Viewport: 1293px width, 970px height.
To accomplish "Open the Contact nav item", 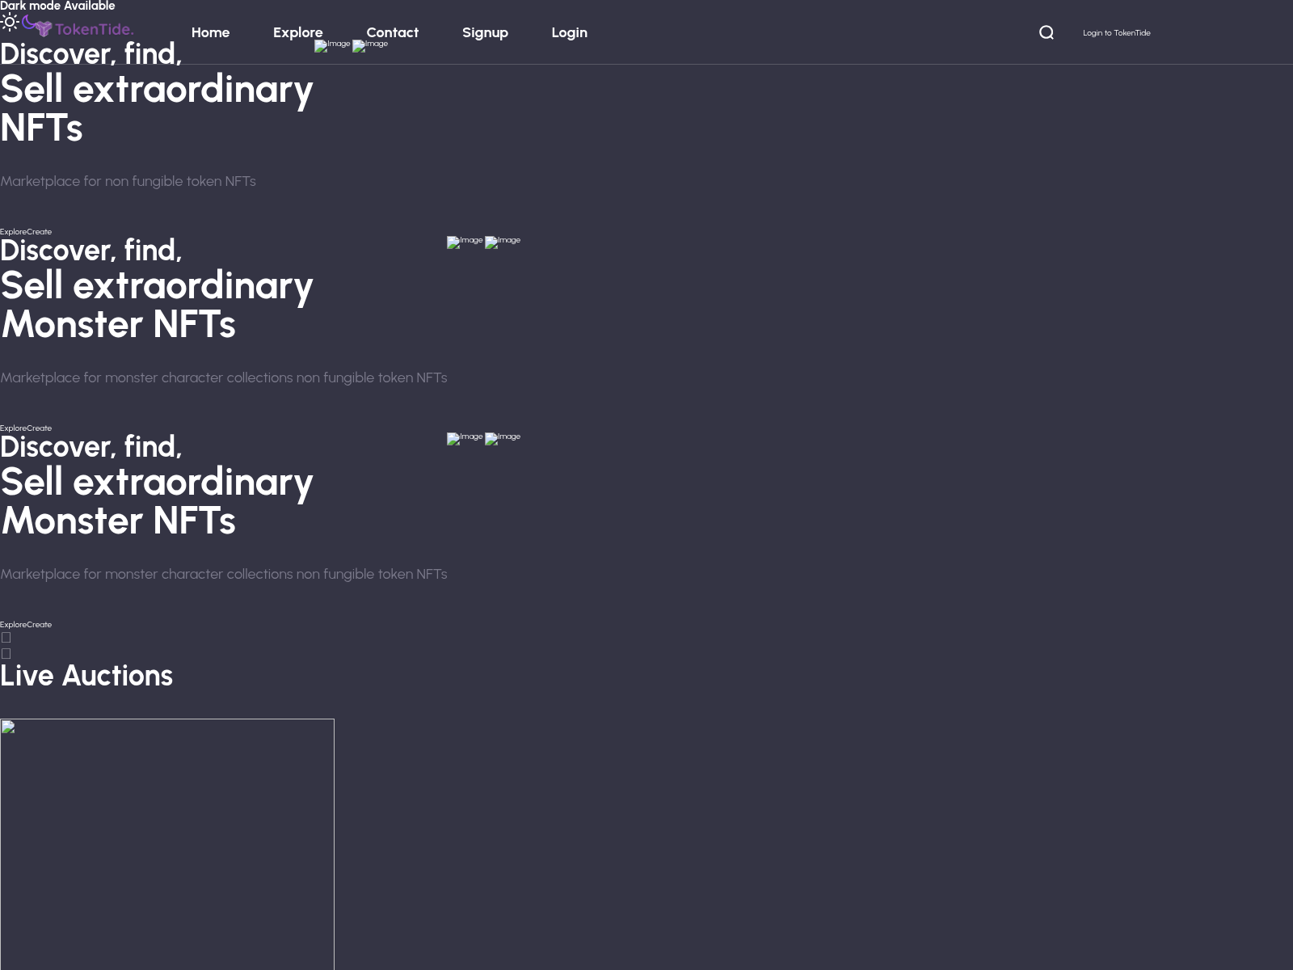I will (x=393, y=32).
